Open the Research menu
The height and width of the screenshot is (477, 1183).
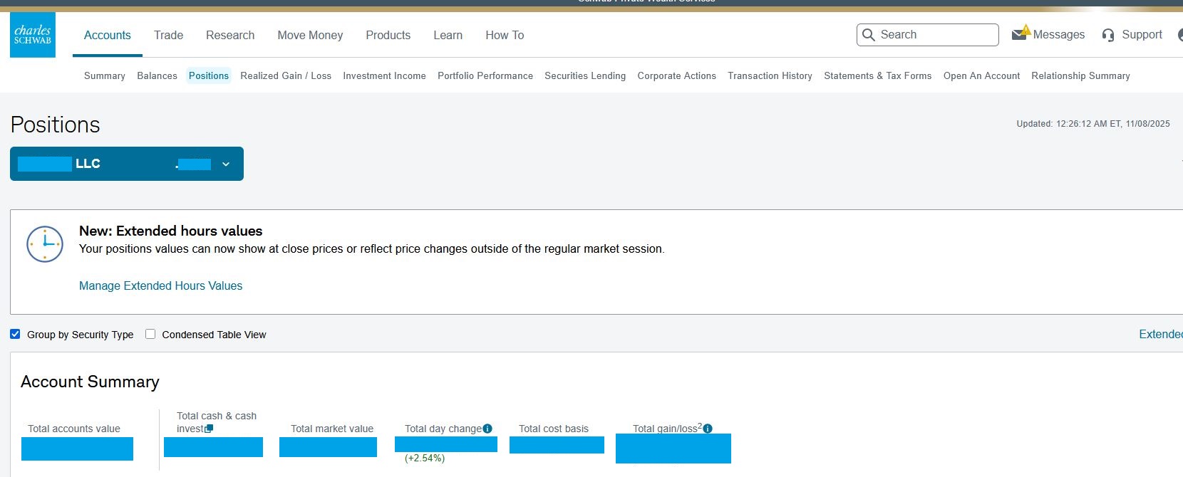(x=230, y=35)
